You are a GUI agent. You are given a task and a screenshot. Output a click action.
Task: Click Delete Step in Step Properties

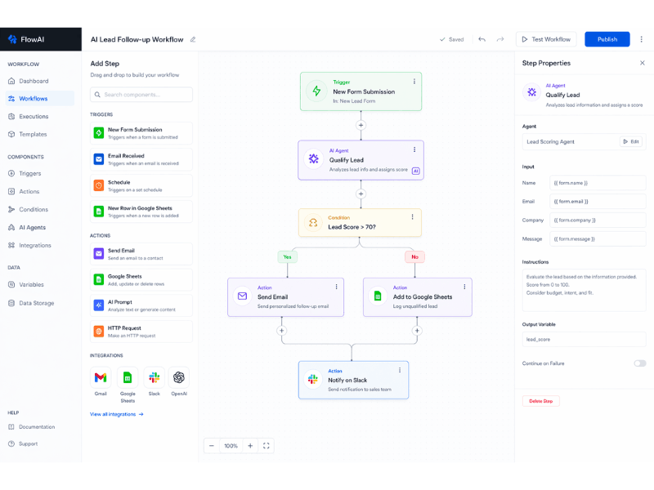[540, 401]
